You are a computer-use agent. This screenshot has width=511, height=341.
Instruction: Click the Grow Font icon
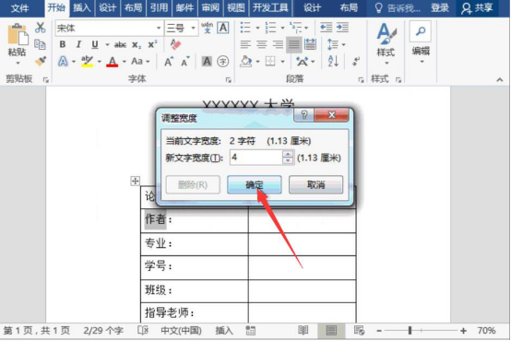point(169,61)
